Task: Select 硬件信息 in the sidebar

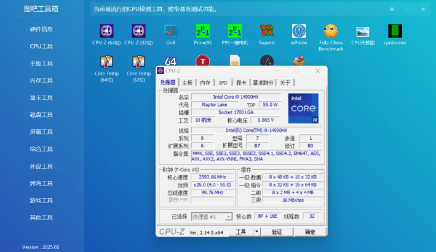Action: pos(41,29)
